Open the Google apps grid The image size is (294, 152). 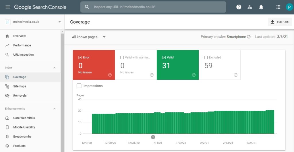click(x=278, y=7)
